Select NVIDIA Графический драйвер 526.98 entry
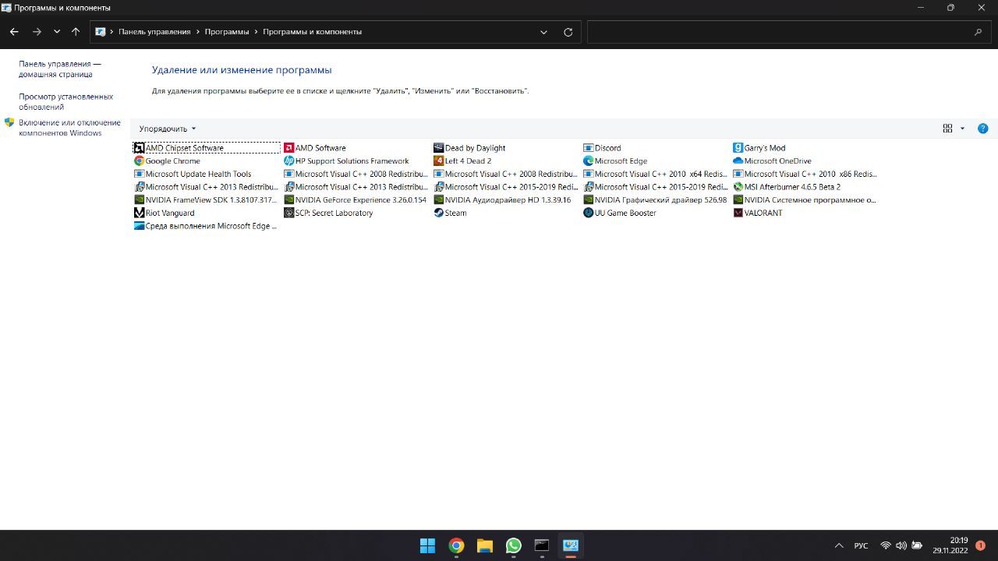This screenshot has width=998, height=561. click(655, 200)
